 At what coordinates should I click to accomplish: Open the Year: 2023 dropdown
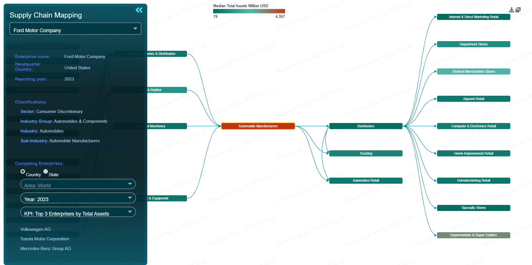coord(78,198)
